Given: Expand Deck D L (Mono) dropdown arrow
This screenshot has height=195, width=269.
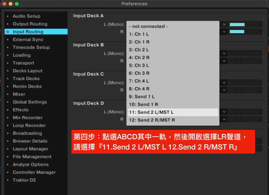Looking at the screenshot, I should pyautogui.click(x=224, y=112).
